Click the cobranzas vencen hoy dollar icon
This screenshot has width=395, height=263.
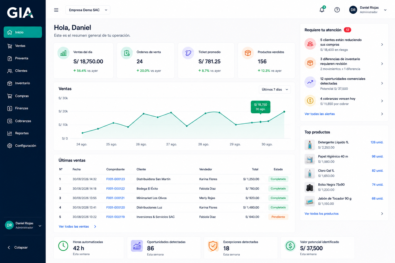pos(310,101)
